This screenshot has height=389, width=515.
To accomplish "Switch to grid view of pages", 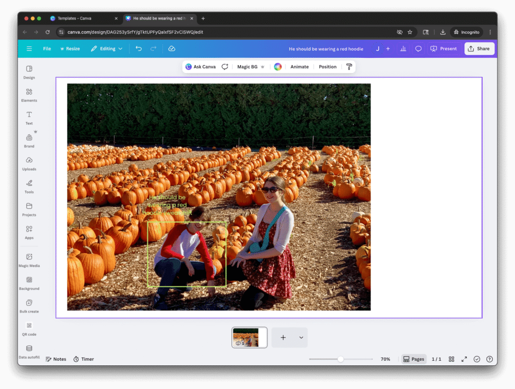I will point(451,359).
